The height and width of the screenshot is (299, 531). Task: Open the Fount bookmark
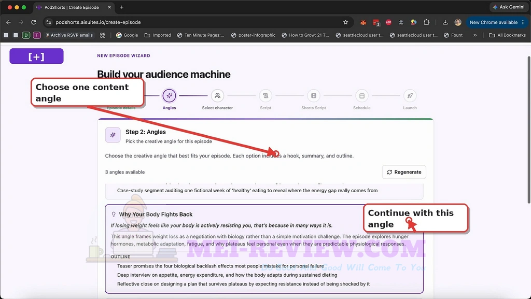[x=453, y=35]
